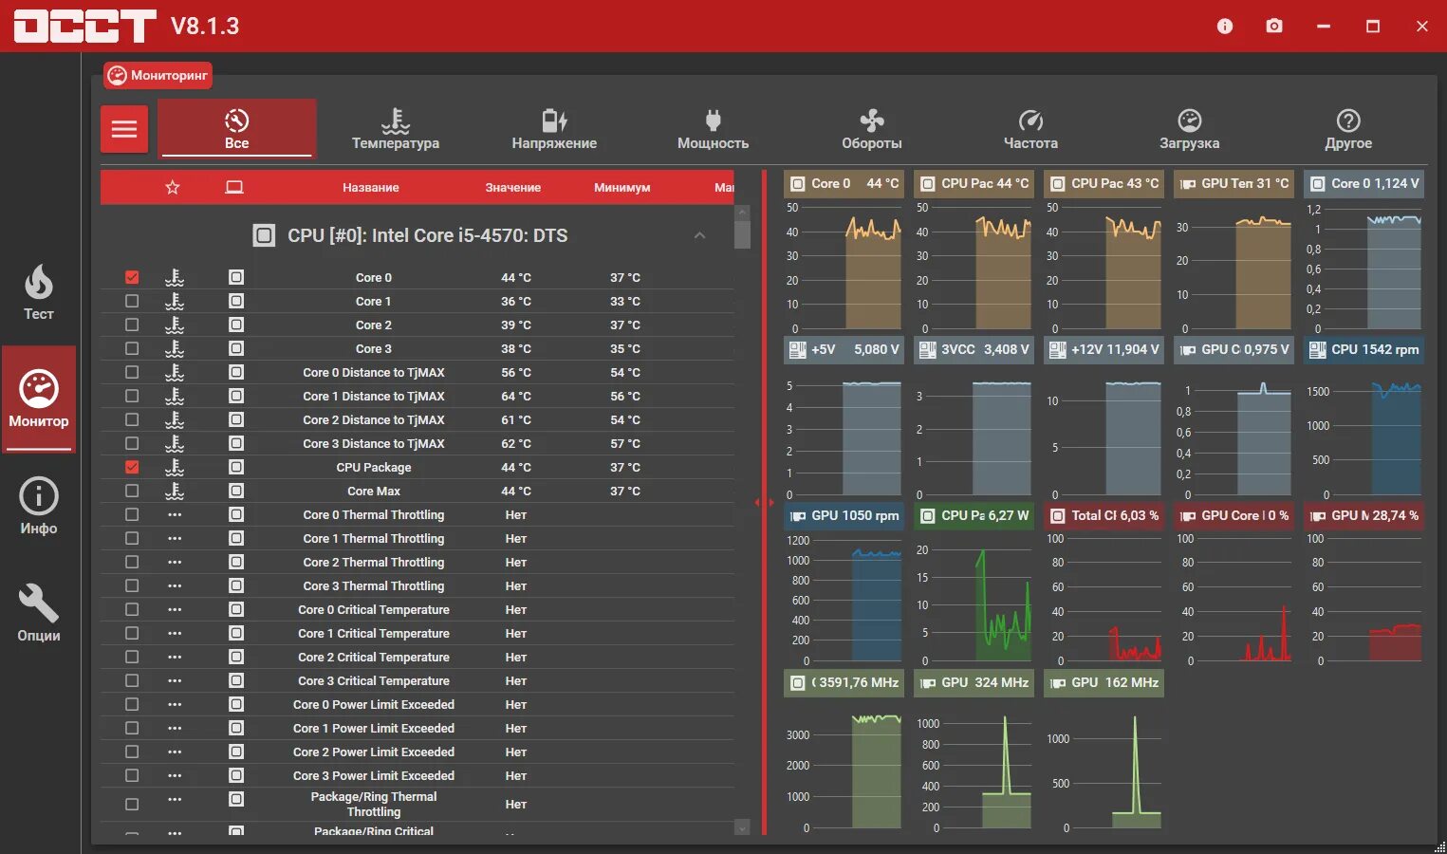Click the +5V 5,080 V graph header icon
The height and width of the screenshot is (854, 1447).
coord(798,349)
